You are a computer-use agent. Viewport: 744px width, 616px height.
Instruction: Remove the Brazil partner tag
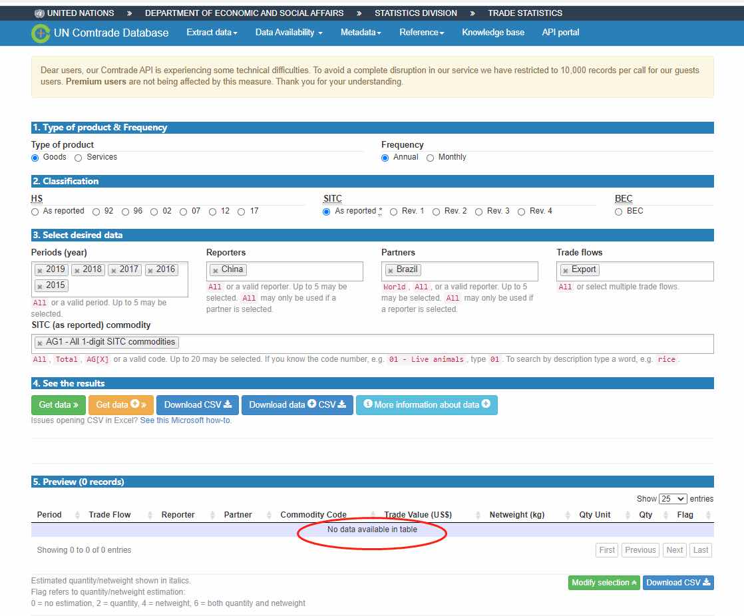(x=391, y=270)
